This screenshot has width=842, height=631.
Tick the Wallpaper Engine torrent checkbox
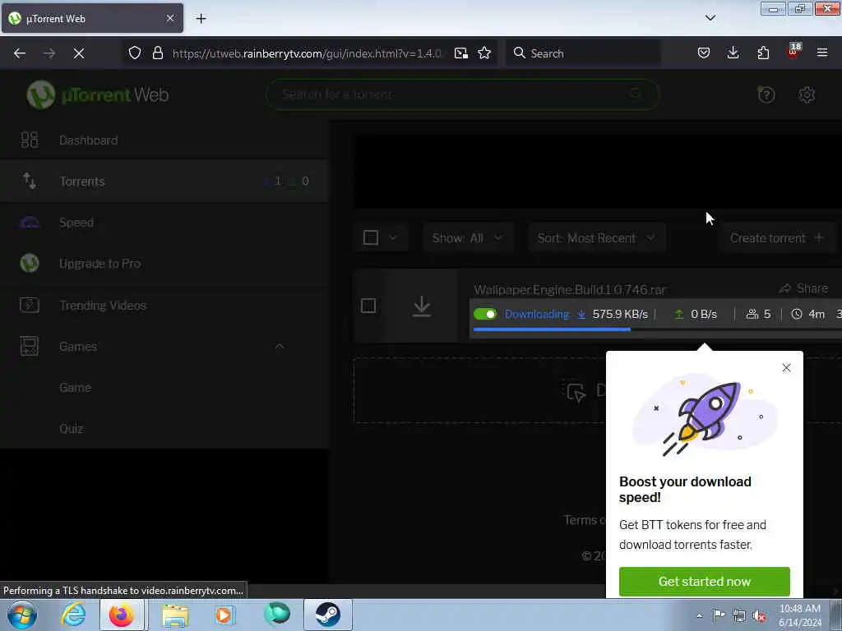(x=368, y=306)
